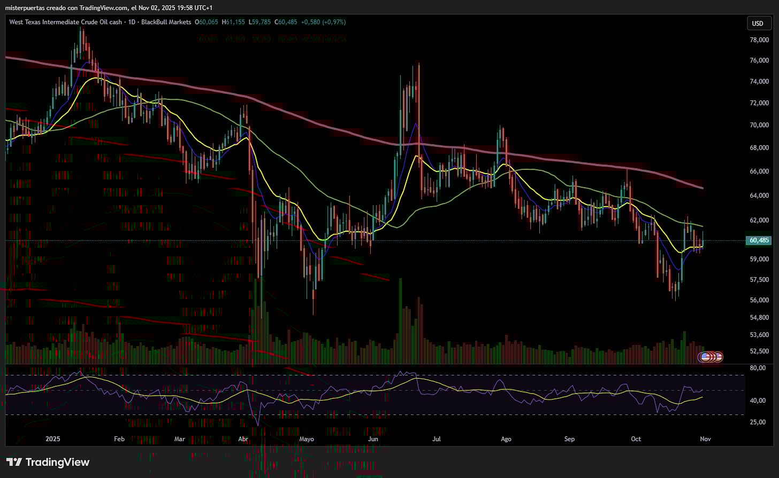Click the 64,000 price axis label
The image size is (779, 478).
pyautogui.click(x=760, y=195)
